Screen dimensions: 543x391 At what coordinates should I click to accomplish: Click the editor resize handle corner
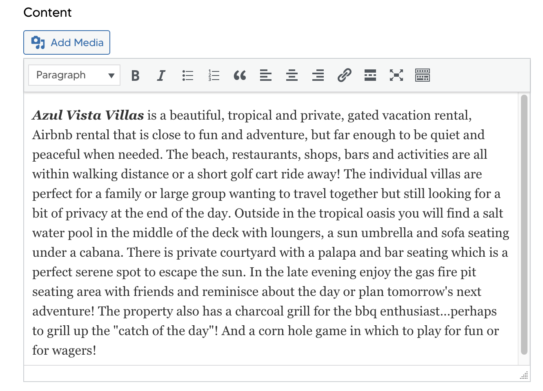click(x=524, y=375)
